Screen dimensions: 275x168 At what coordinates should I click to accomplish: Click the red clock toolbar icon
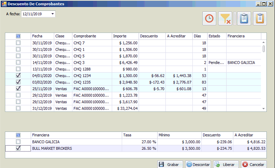(x=209, y=18)
